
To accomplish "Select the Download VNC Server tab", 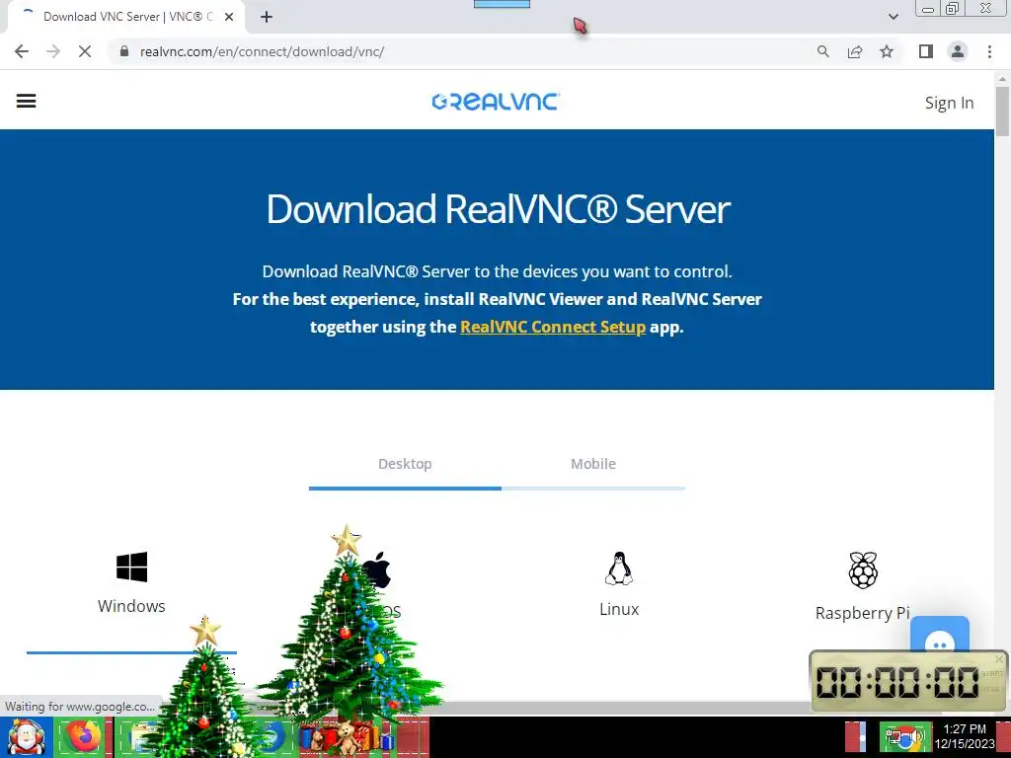I will pos(125,17).
